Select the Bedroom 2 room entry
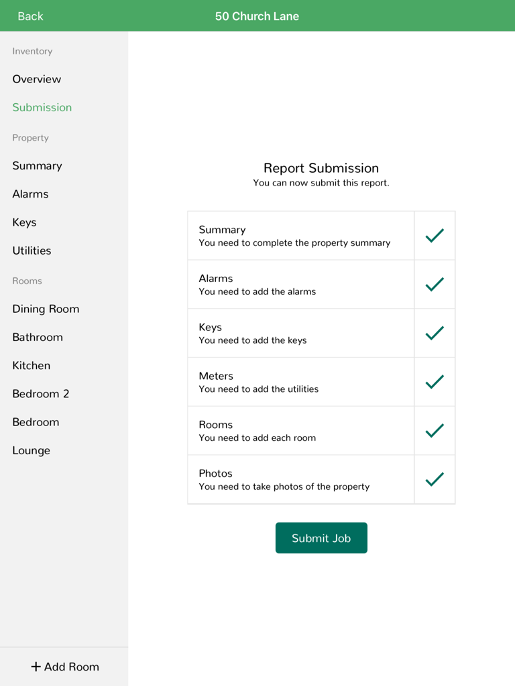The width and height of the screenshot is (515, 686). 41,393
